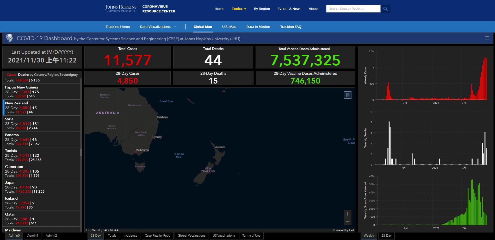
Task: Zoom out on the map with minus
Action: click(348, 222)
